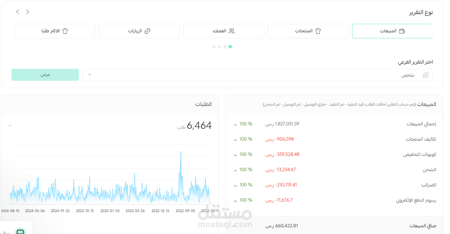Switch to the العملاء report tab

click(223, 31)
